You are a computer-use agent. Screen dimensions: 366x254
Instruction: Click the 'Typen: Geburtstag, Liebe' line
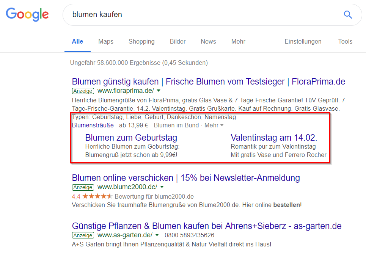click(x=155, y=117)
